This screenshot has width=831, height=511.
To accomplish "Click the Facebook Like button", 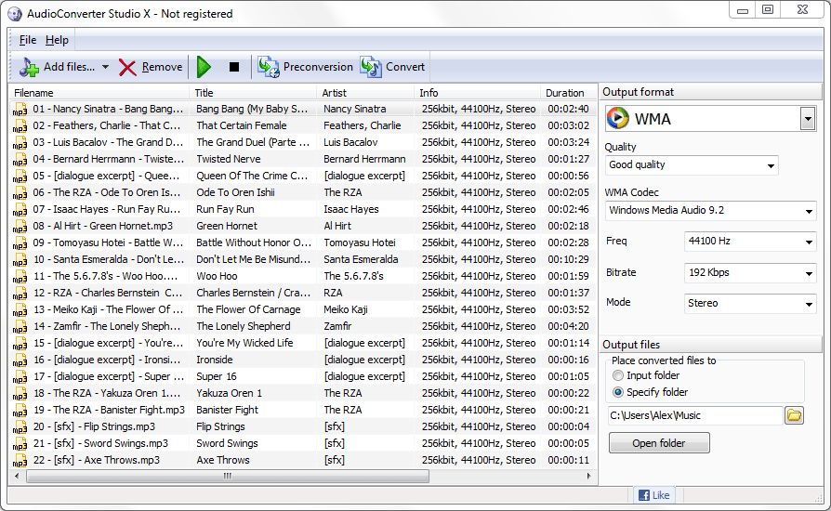I will (653, 495).
